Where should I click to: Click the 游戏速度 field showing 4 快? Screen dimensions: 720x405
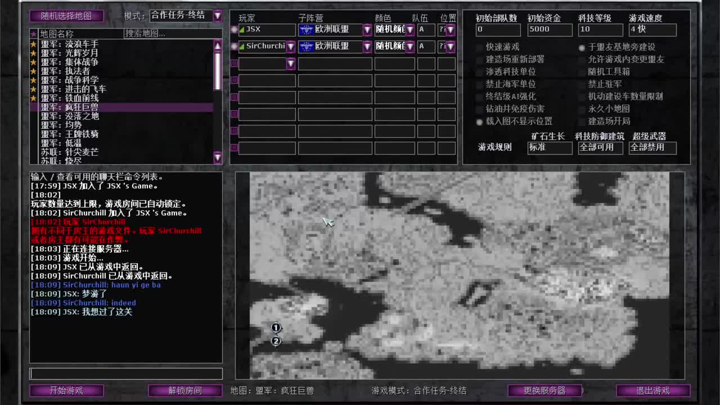(652, 29)
